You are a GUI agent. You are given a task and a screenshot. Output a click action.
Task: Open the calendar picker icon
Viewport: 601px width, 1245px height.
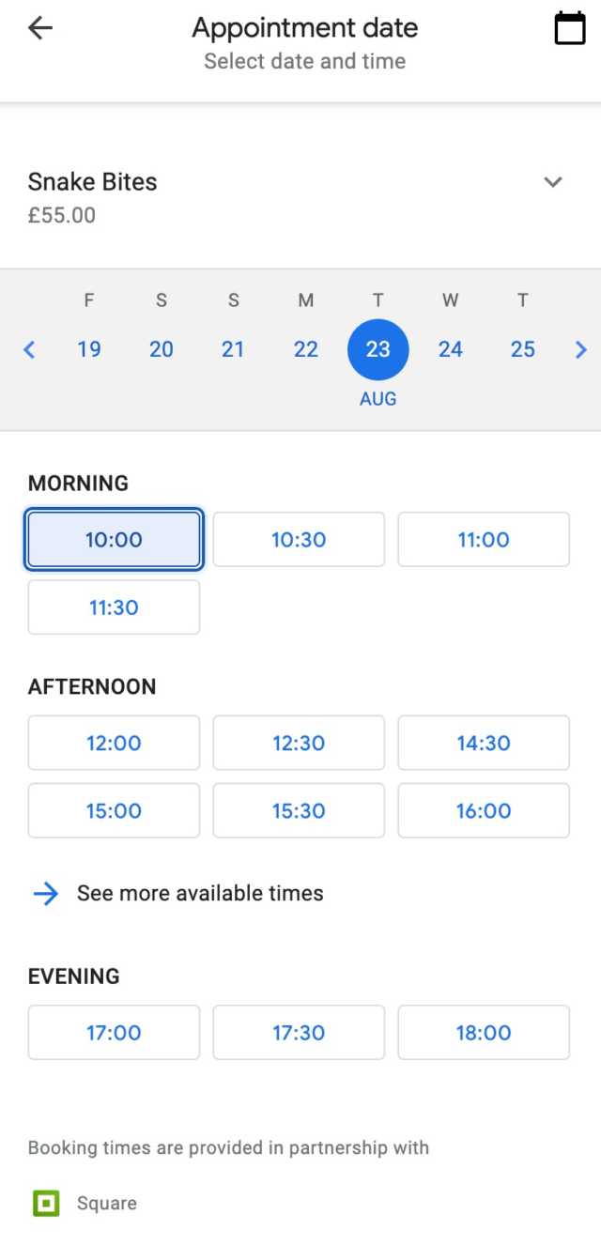click(x=570, y=29)
